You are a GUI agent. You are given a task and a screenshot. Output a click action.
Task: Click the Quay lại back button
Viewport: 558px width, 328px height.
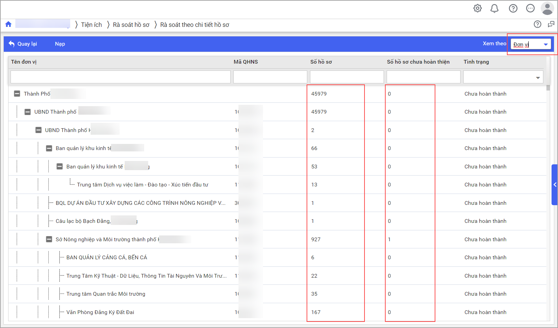(23, 44)
